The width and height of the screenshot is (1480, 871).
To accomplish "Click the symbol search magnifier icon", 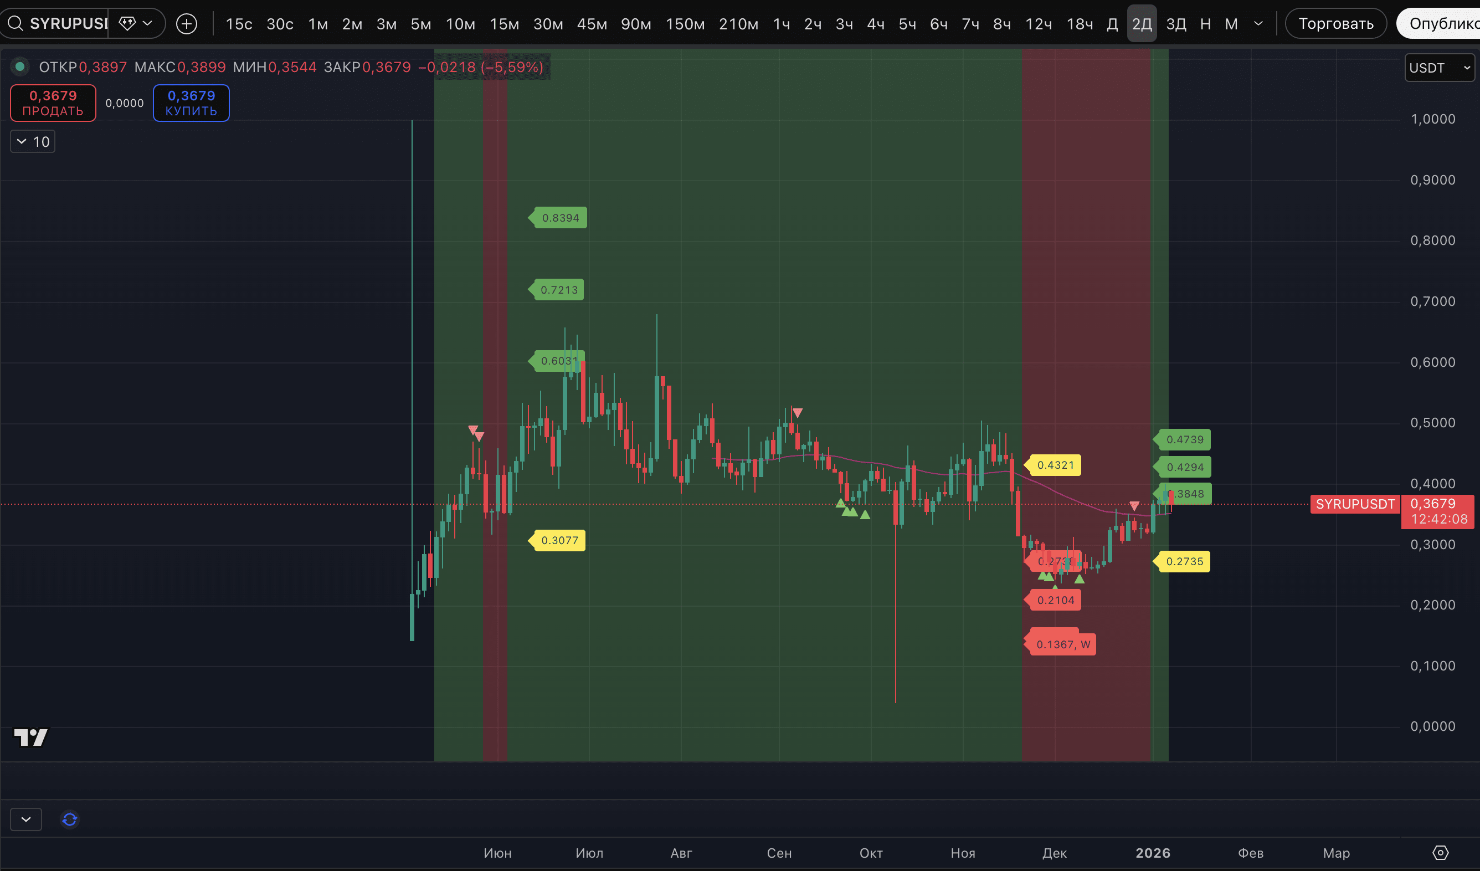I will pyautogui.click(x=16, y=23).
